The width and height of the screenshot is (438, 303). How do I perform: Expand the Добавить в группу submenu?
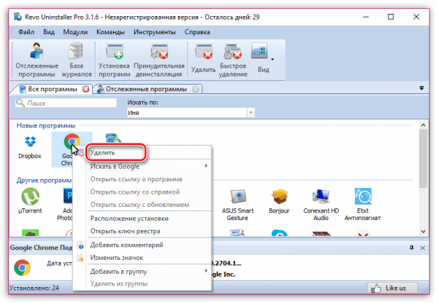pos(146,270)
